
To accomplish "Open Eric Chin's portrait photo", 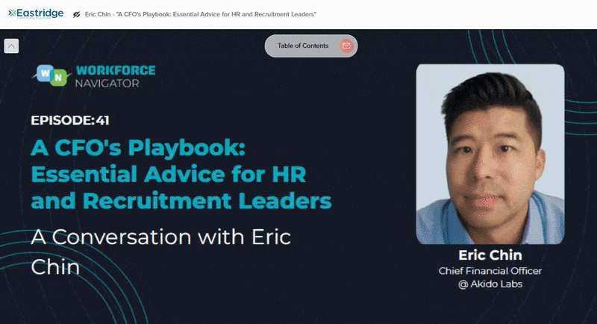I will tap(490, 154).
